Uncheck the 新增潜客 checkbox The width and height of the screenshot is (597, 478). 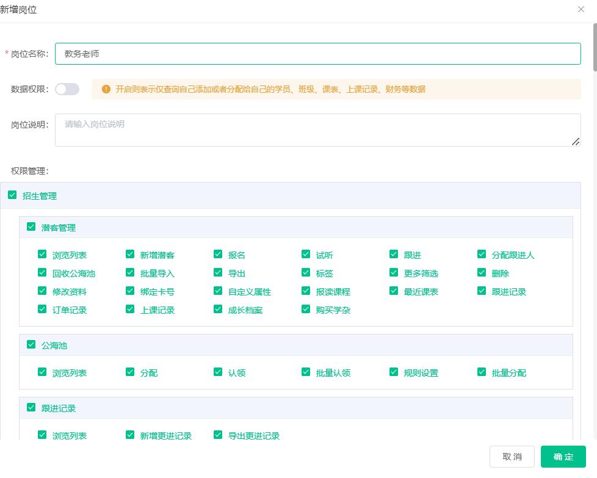click(130, 255)
